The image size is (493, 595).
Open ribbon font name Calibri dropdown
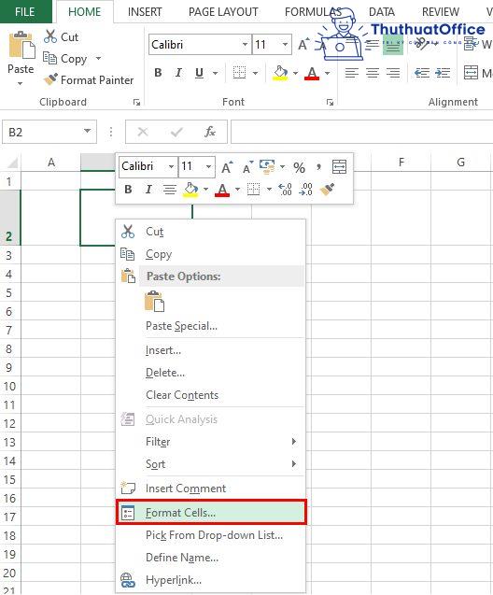tap(245, 45)
